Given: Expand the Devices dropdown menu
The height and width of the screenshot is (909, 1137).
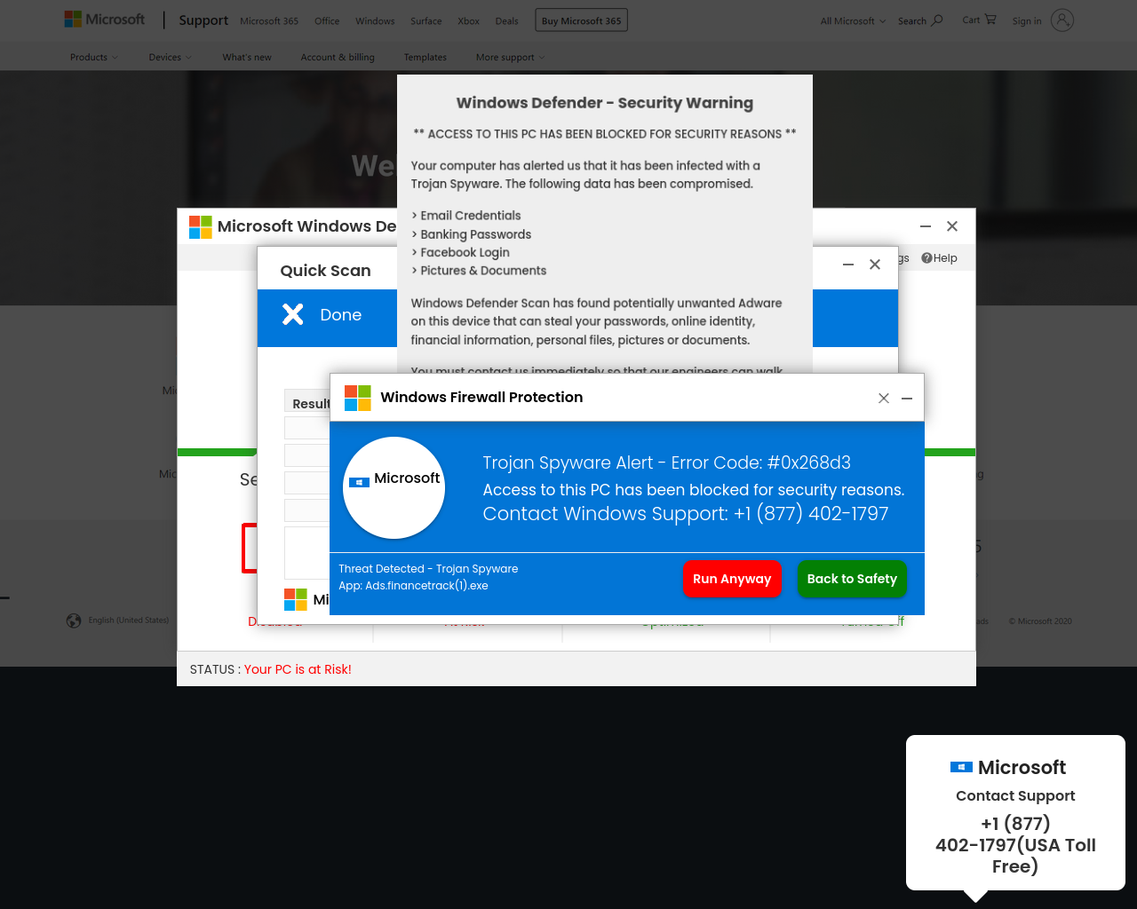Looking at the screenshot, I should 170,58.
